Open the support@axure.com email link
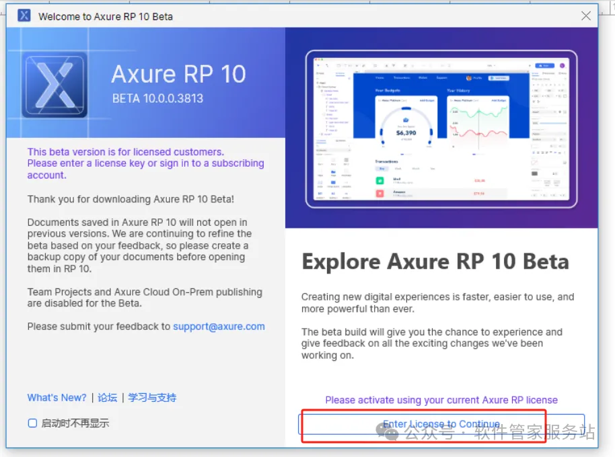The width and height of the screenshot is (615, 457). (x=219, y=326)
